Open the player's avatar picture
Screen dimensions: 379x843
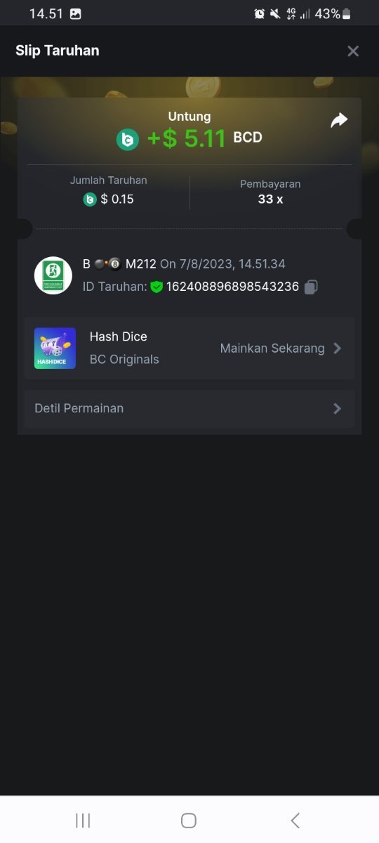(53, 275)
